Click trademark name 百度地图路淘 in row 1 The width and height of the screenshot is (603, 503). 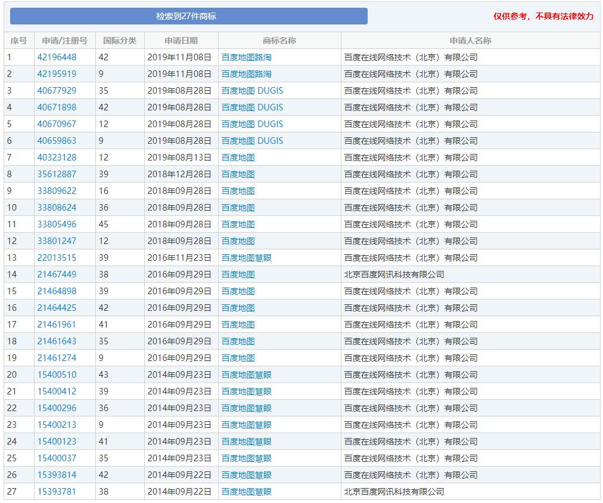click(x=247, y=57)
